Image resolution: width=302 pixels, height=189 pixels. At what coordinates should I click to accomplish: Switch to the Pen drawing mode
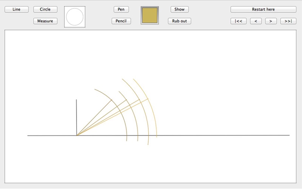point(121,9)
